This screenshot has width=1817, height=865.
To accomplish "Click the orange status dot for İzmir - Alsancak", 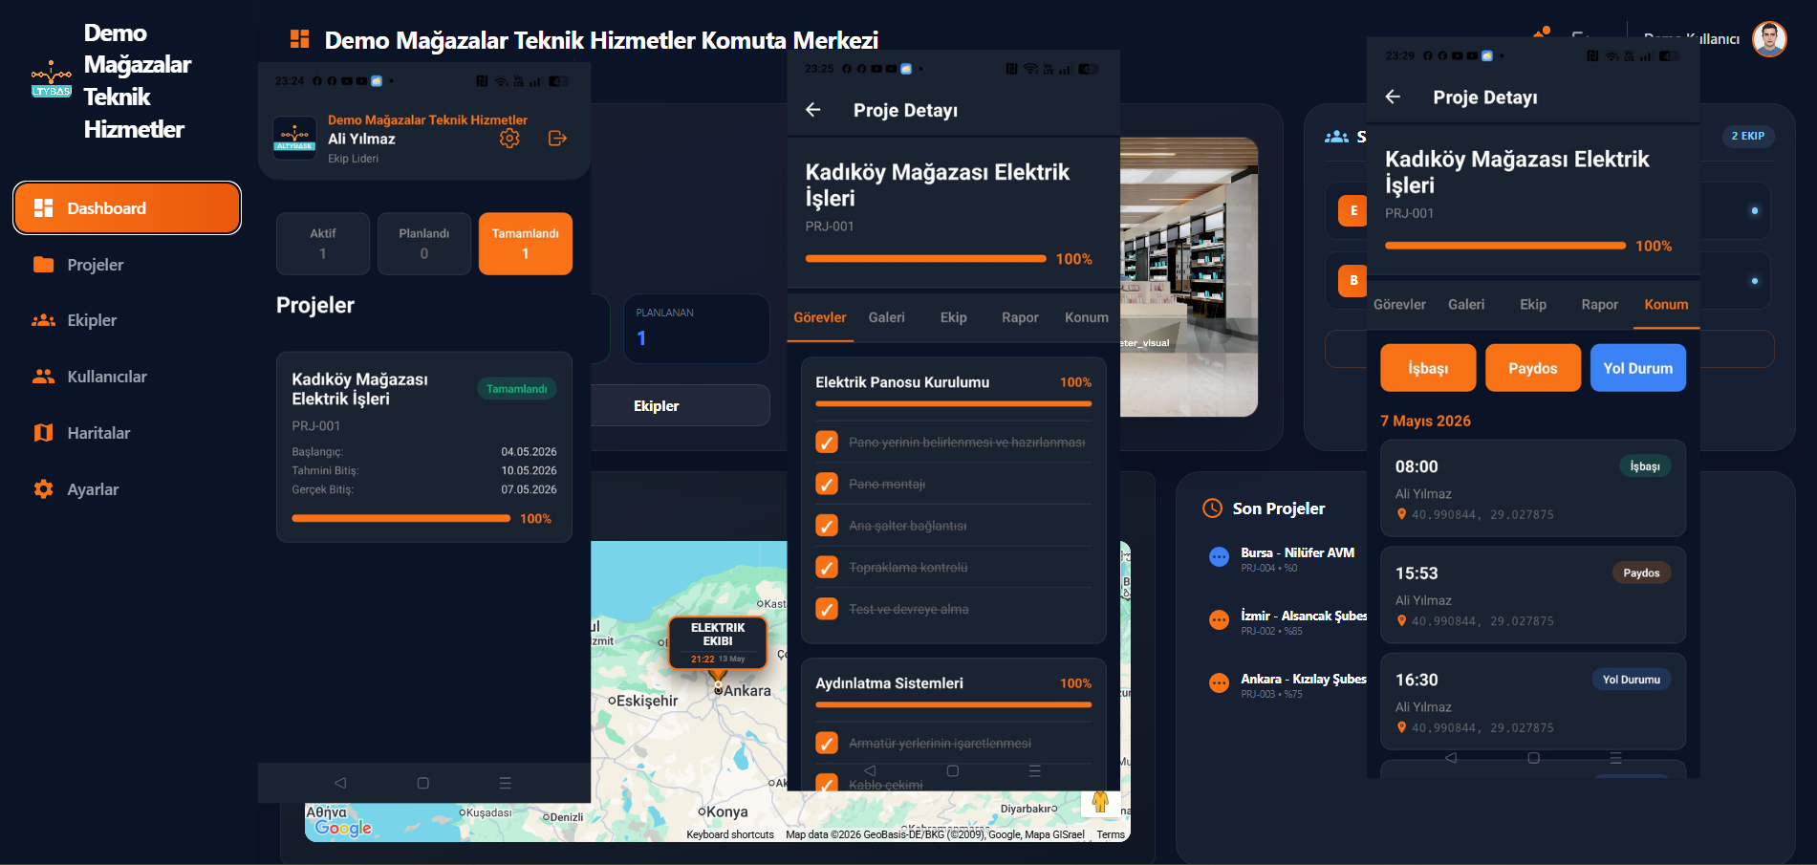I will 1219,619.
